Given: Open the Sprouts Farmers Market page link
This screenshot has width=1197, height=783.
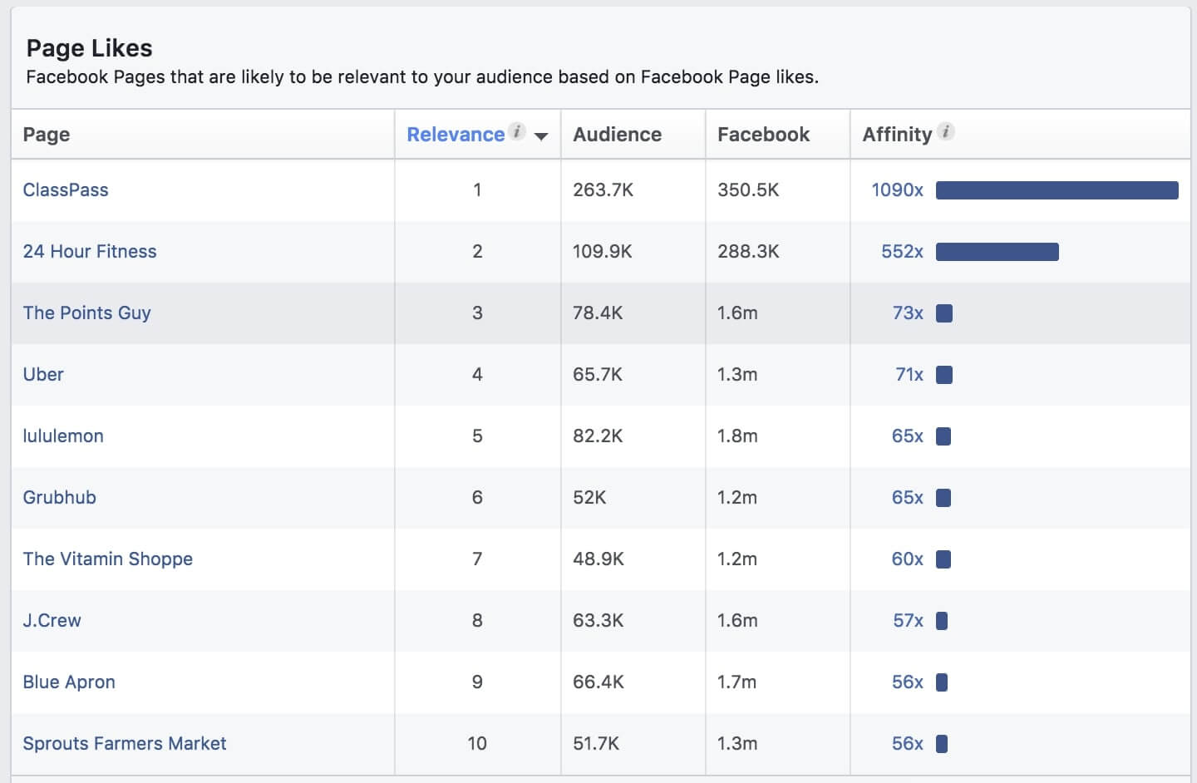Looking at the screenshot, I should pos(125,743).
